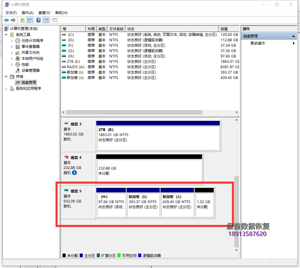Select the (F:) volume row
Image resolution: width=300 pixels, height=268 pixels.
point(150,45)
